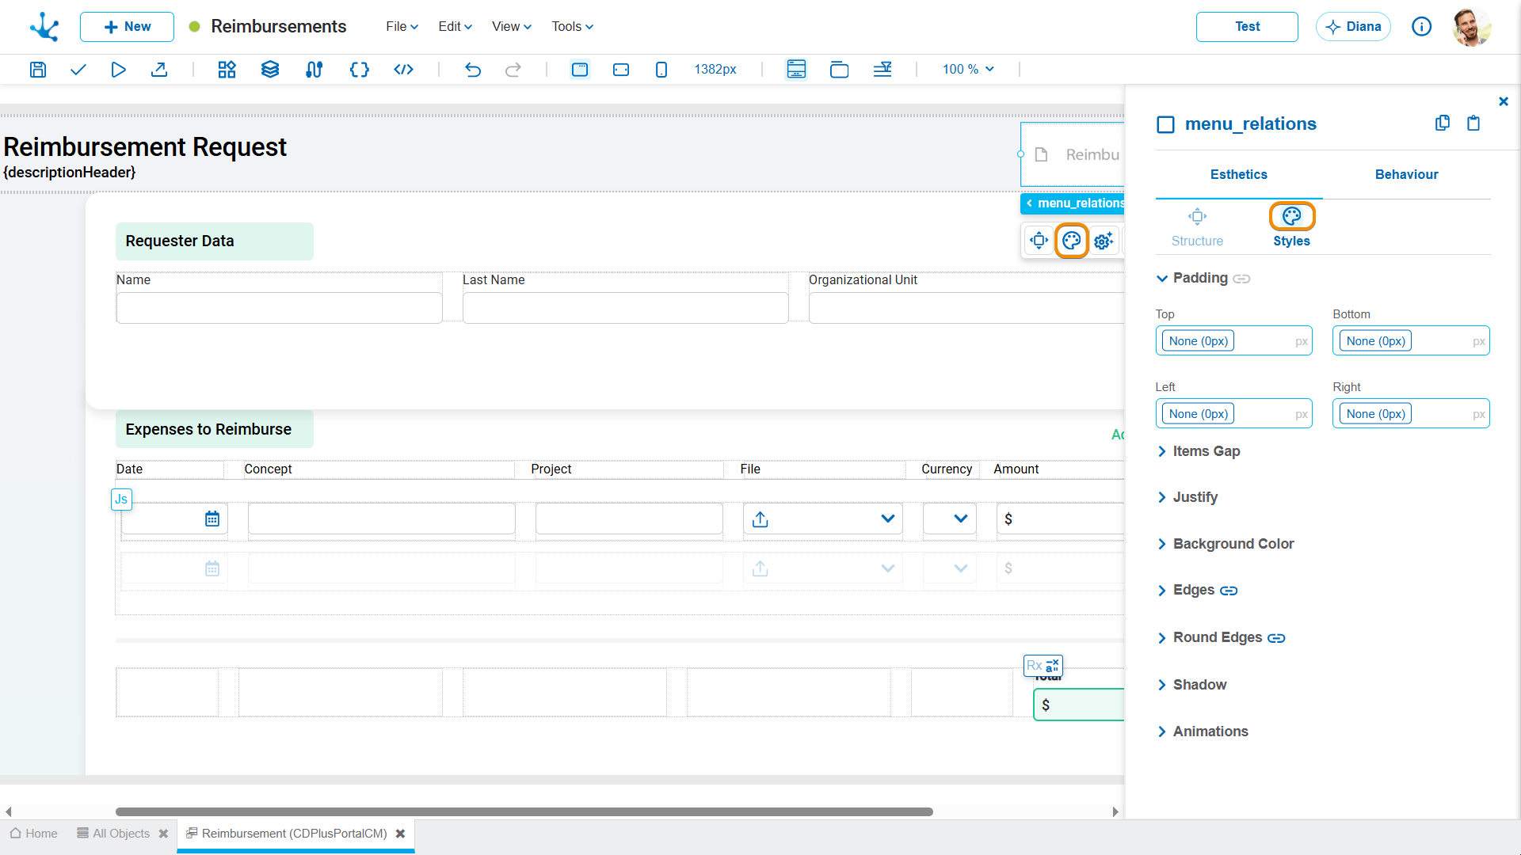The image size is (1521, 855).
Task: Click the copy icon in menu_relations panel
Action: click(x=1443, y=123)
